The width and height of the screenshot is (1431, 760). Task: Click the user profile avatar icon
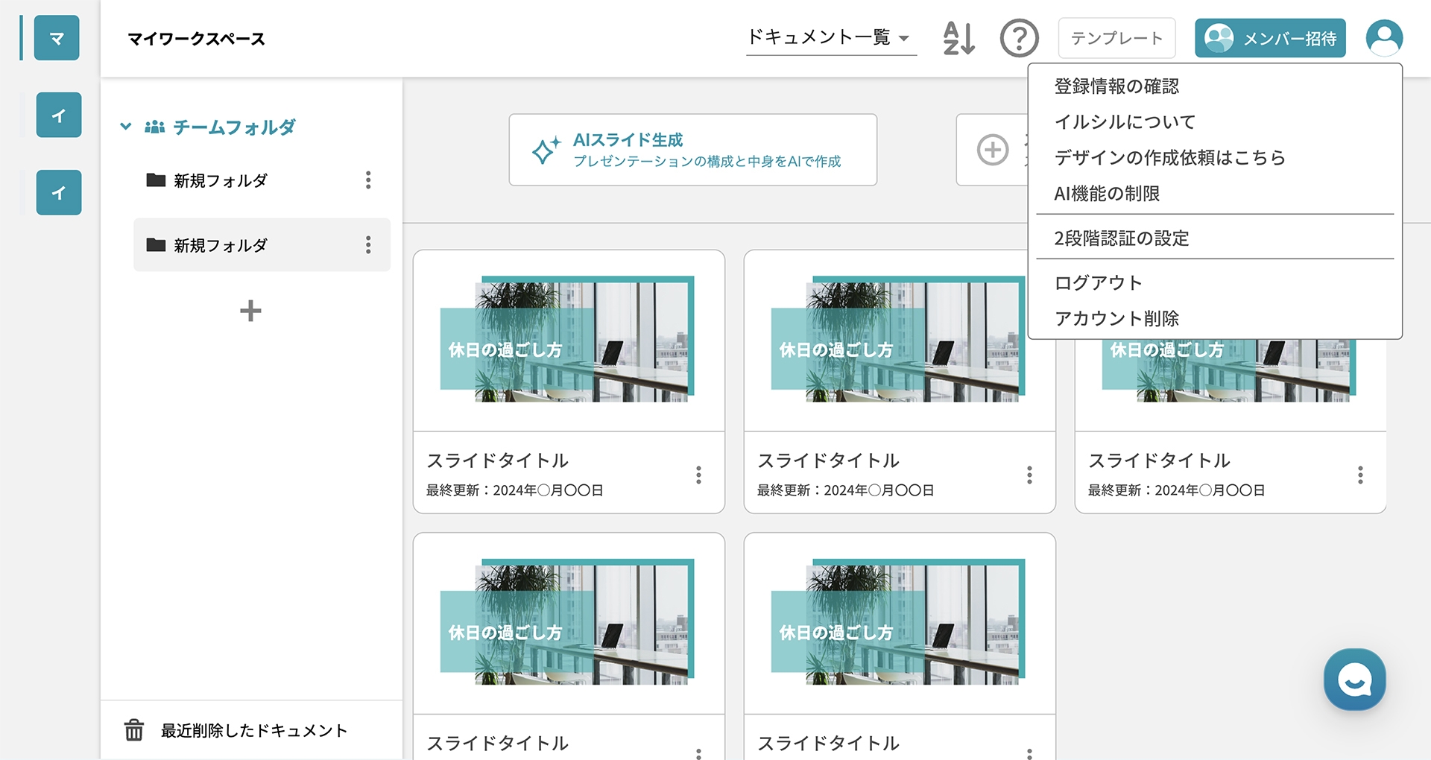[1384, 38]
